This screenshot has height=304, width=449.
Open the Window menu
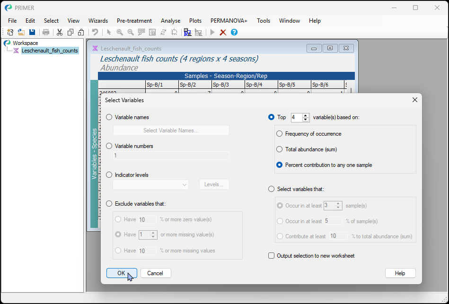(290, 21)
